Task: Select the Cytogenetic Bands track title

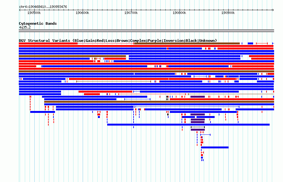Action: 38,23
